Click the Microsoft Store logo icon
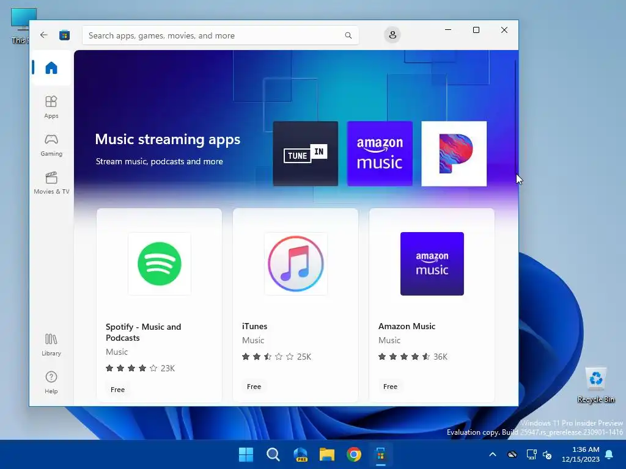This screenshot has height=469, width=626. click(65, 35)
